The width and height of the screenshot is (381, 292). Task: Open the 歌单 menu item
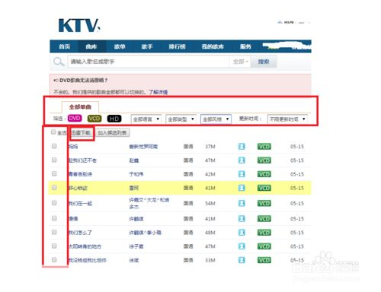(120, 46)
